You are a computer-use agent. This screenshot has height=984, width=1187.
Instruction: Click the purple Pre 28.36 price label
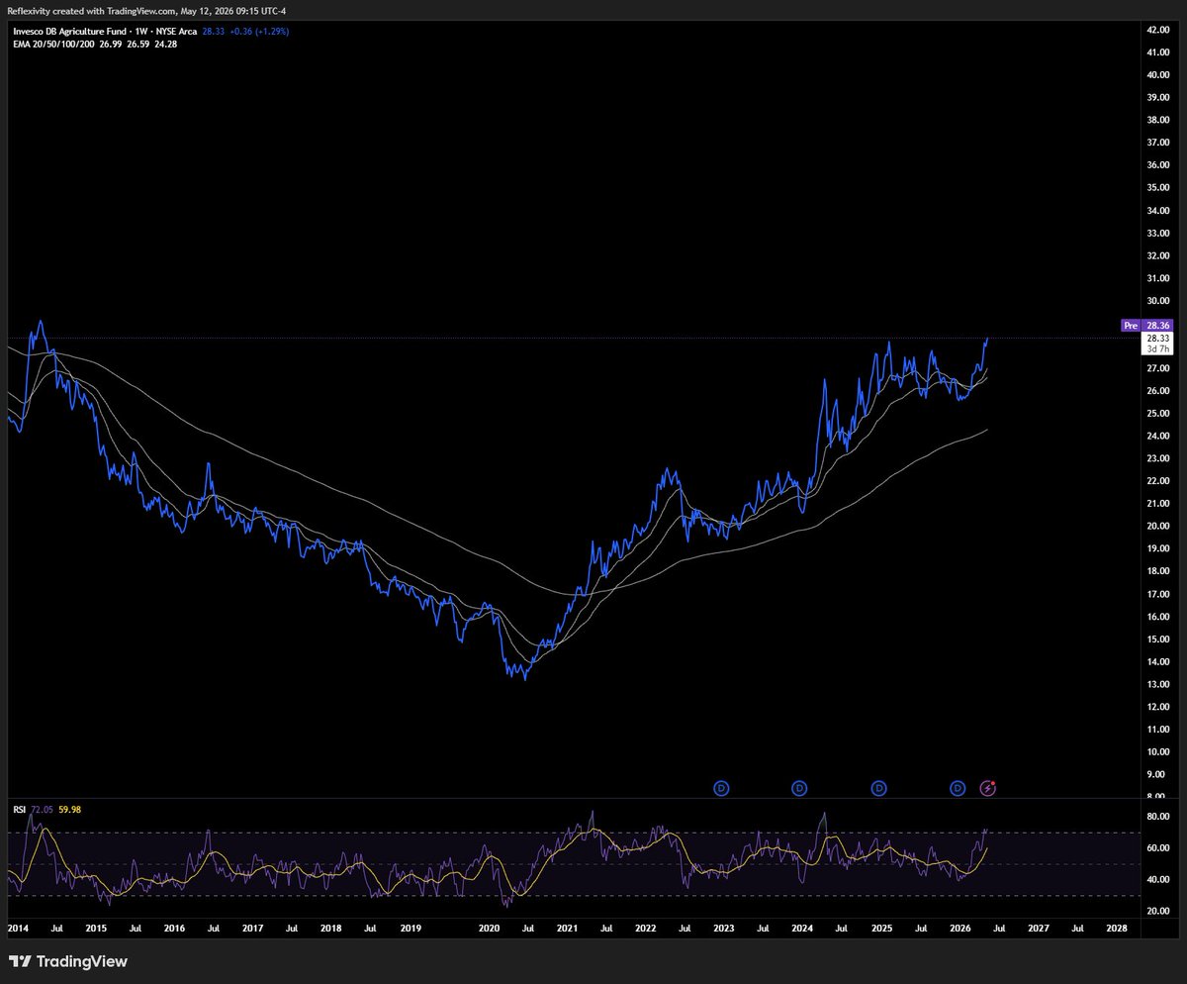pyautogui.click(x=1146, y=325)
